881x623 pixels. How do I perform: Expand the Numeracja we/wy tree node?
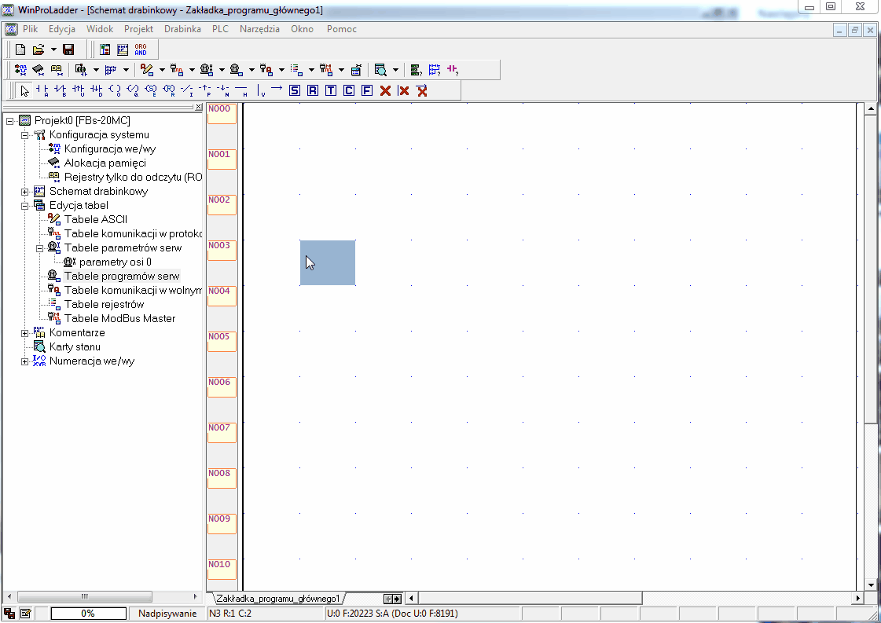(24, 361)
